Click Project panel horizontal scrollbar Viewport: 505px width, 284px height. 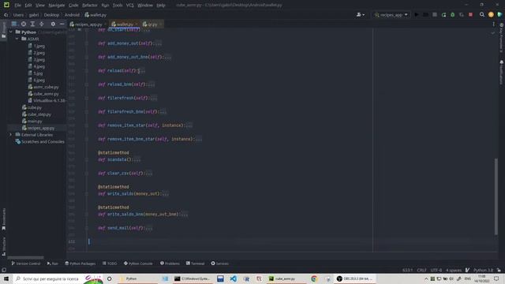25,258
